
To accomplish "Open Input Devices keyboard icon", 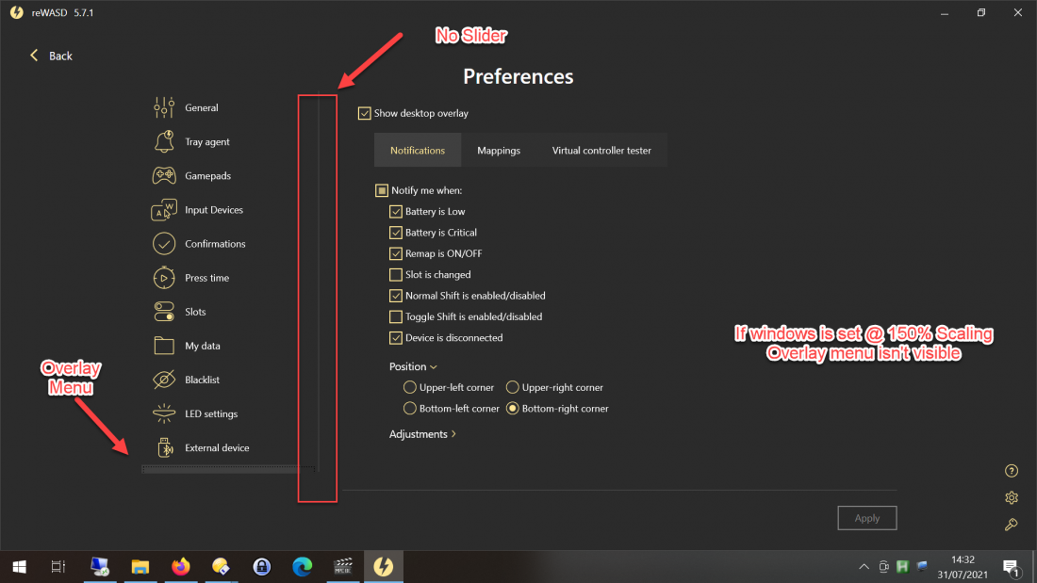I will pyautogui.click(x=164, y=210).
